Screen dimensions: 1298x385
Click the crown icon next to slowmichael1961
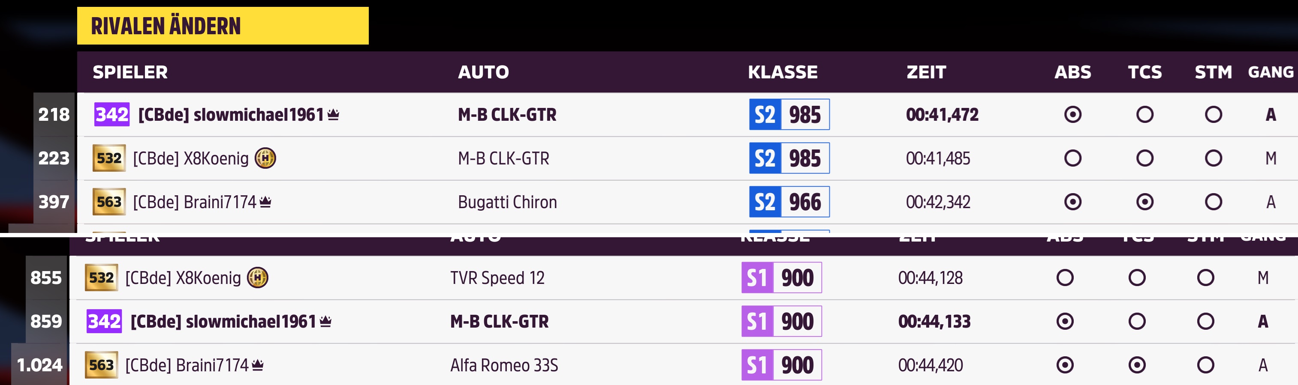[333, 114]
